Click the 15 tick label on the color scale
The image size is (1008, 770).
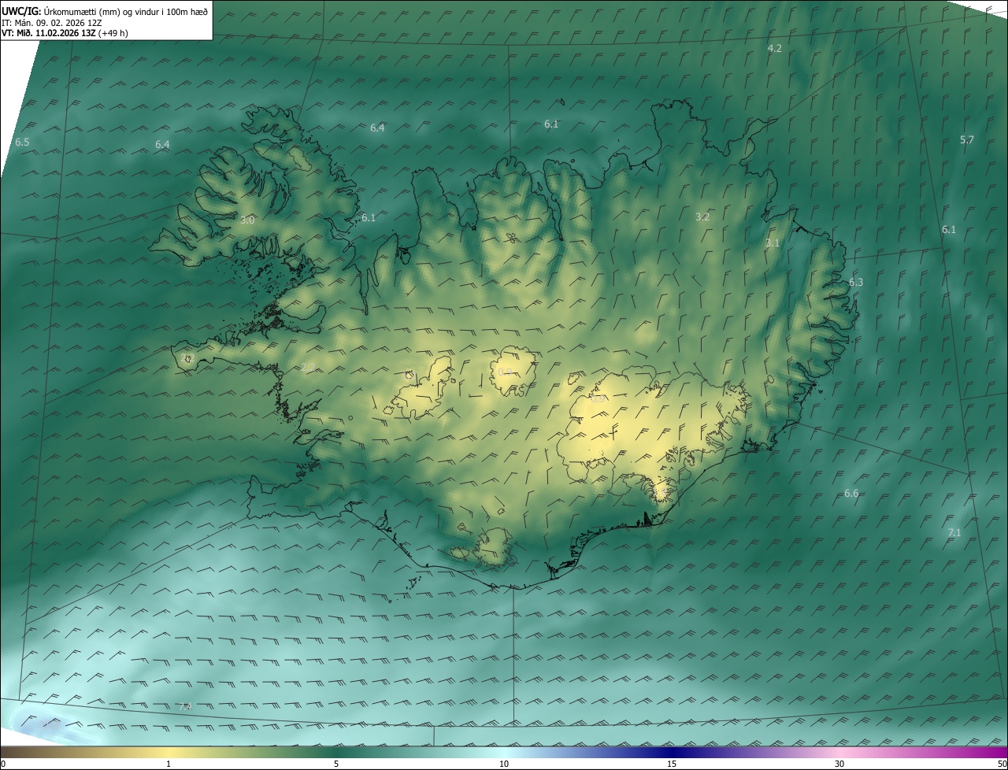[672, 764]
